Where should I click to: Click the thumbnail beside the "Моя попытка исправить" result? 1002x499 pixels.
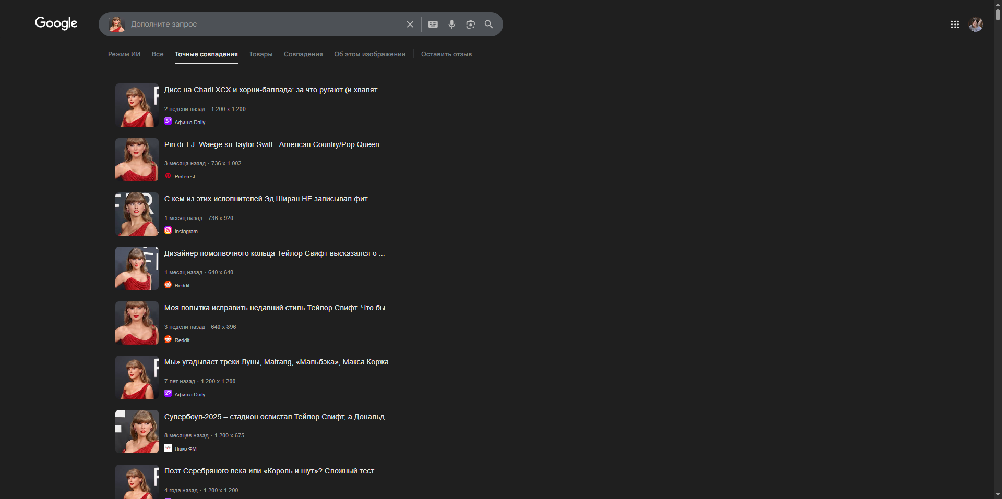tap(137, 323)
